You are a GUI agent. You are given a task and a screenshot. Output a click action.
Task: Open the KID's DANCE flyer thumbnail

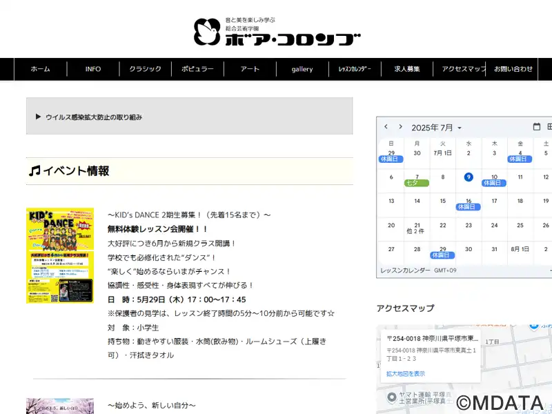(60, 255)
